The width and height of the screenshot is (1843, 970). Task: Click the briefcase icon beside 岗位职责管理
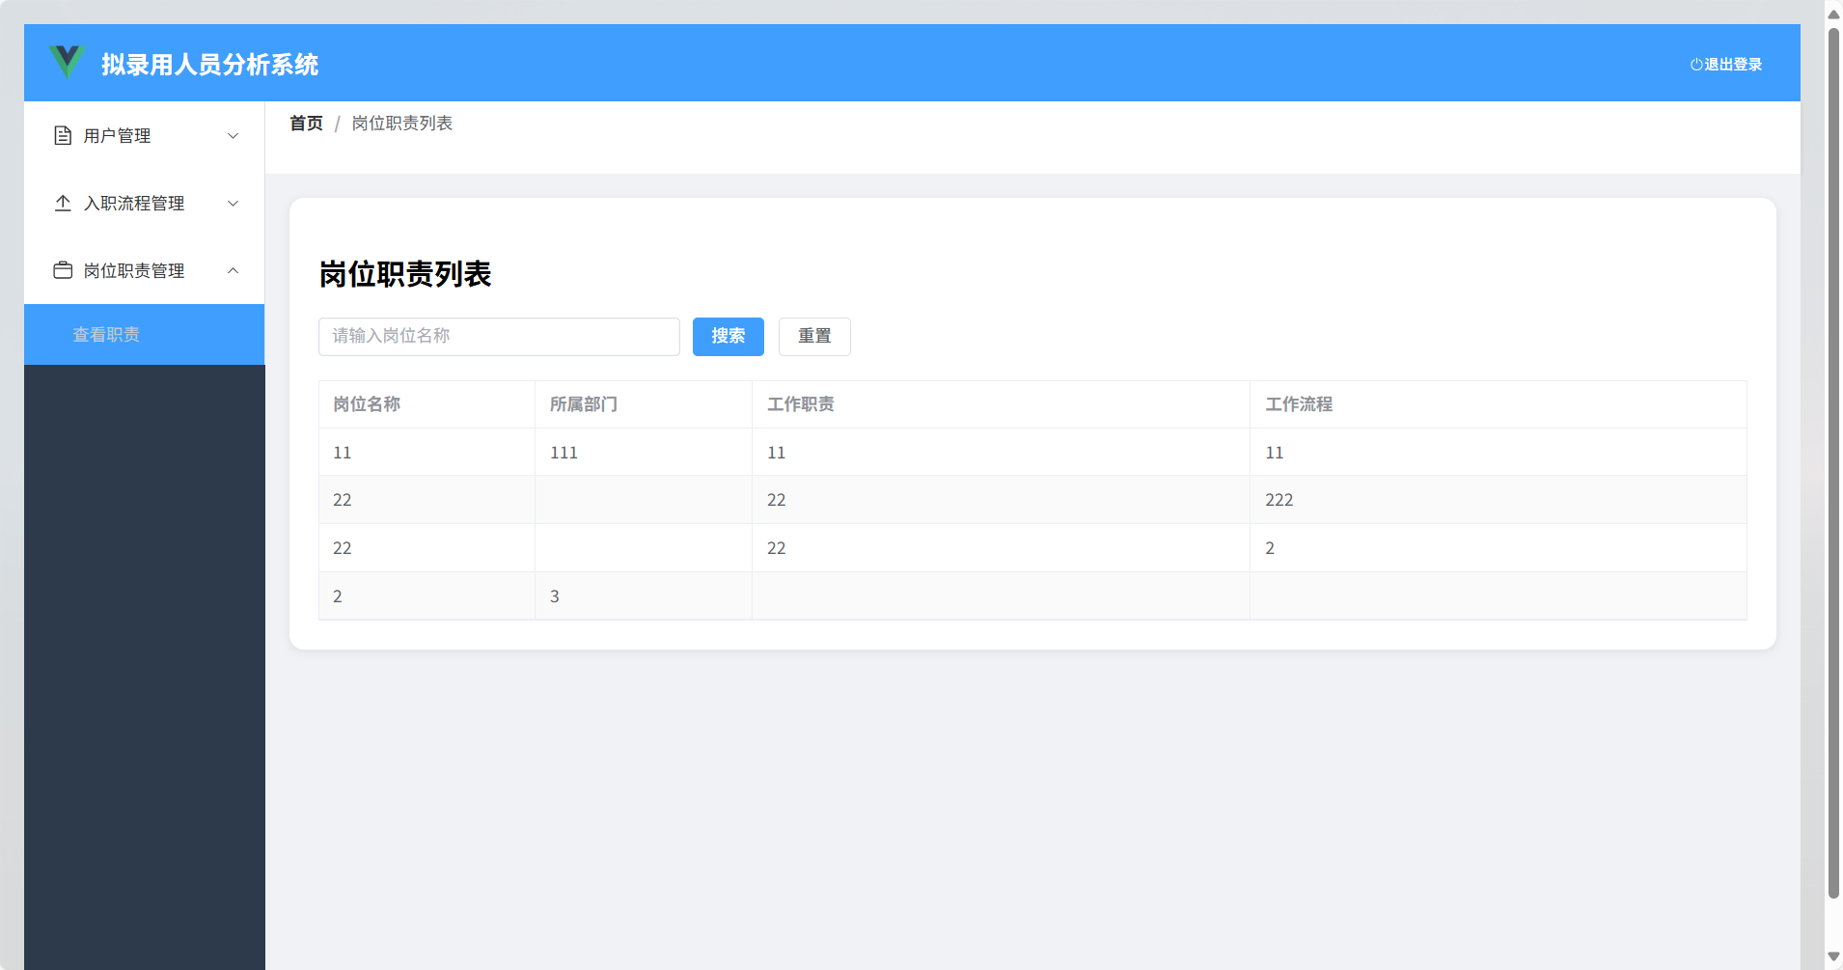click(x=62, y=270)
